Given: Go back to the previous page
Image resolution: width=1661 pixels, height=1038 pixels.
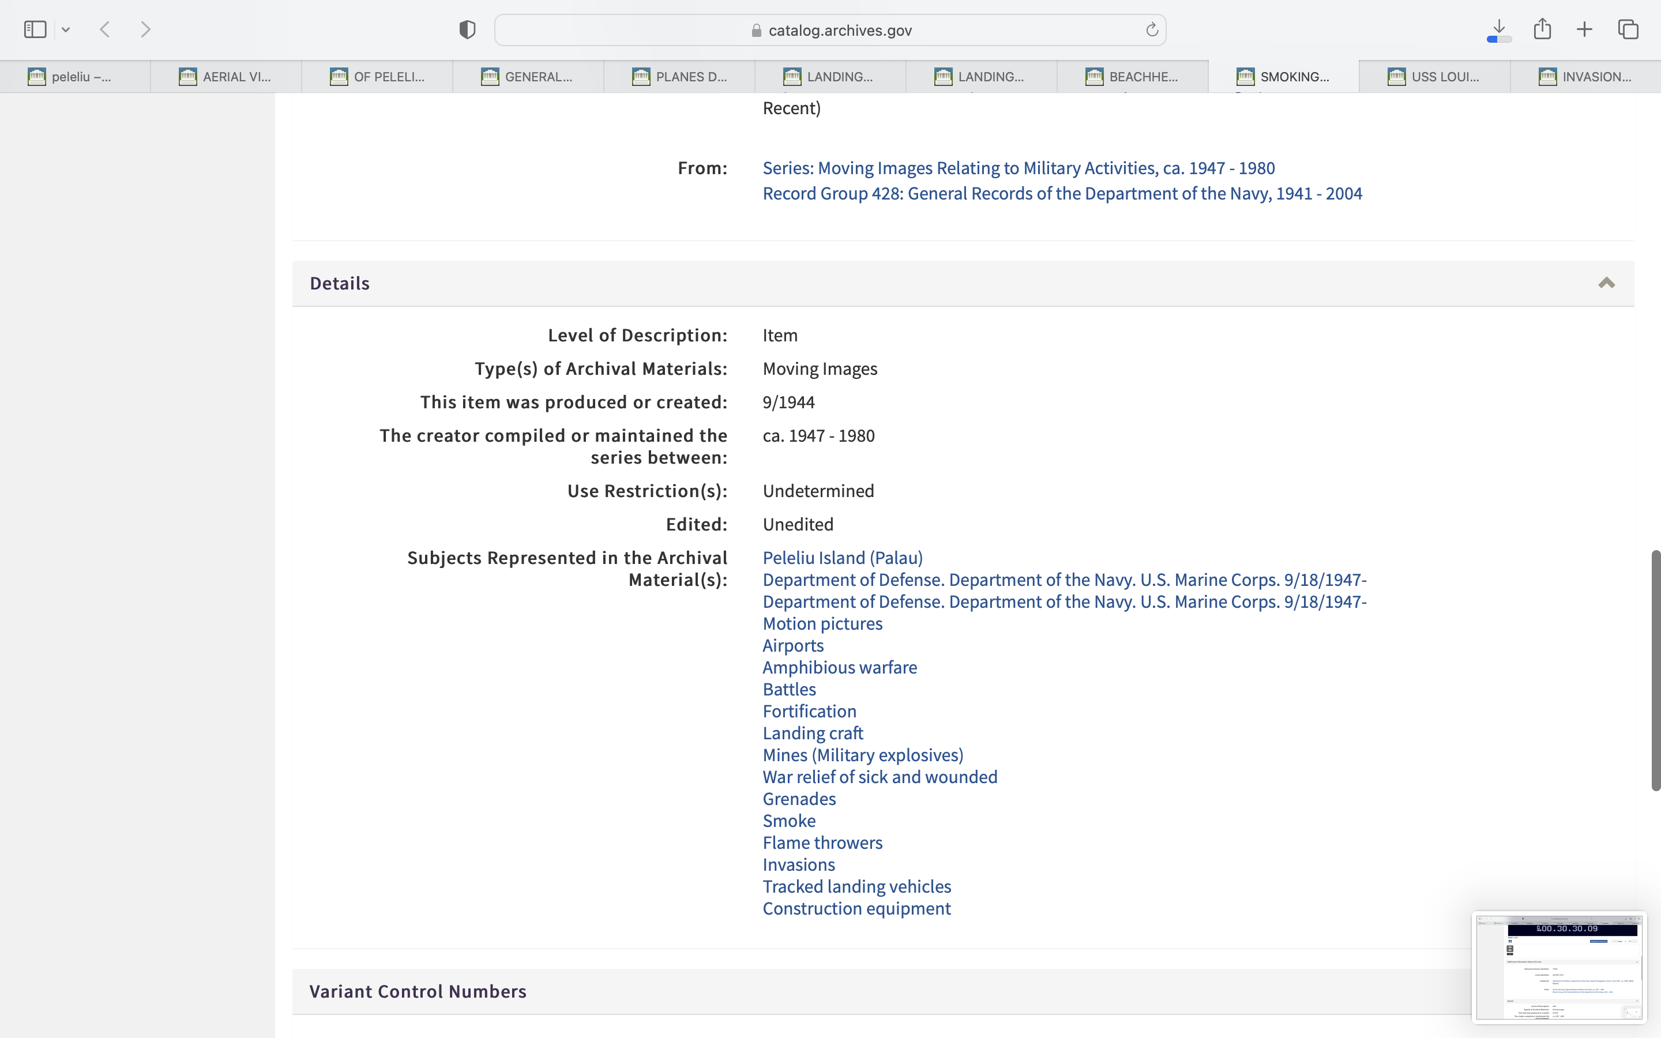Looking at the screenshot, I should click(105, 29).
